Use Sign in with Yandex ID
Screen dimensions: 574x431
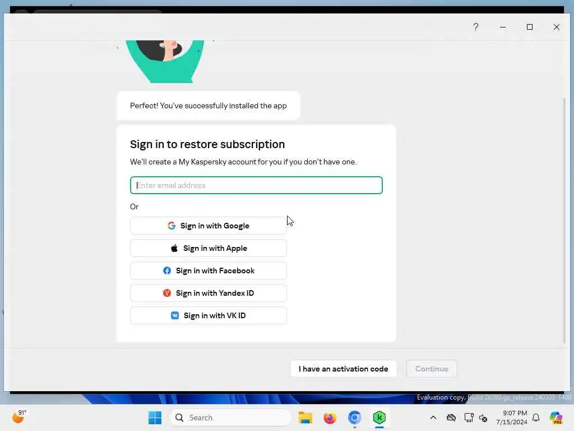(x=209, y=293)
